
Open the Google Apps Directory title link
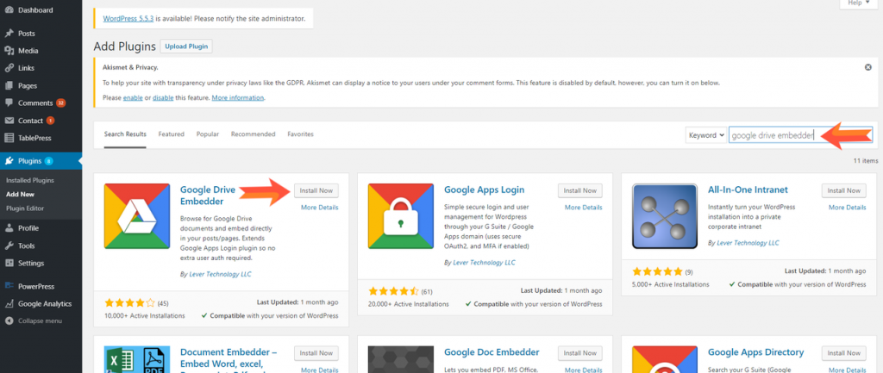pos(755,352)
